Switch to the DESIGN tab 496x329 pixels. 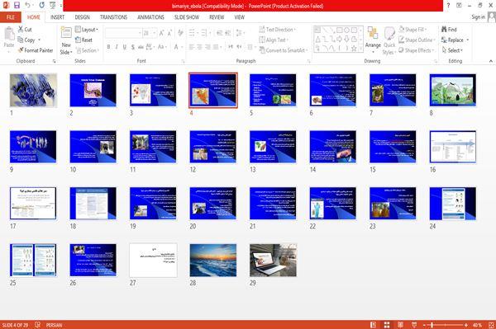pyautogui.click(x=82, y=17)
